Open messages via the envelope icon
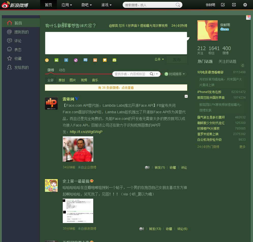Viewport: 253px width, 242px height. [234, 5]
